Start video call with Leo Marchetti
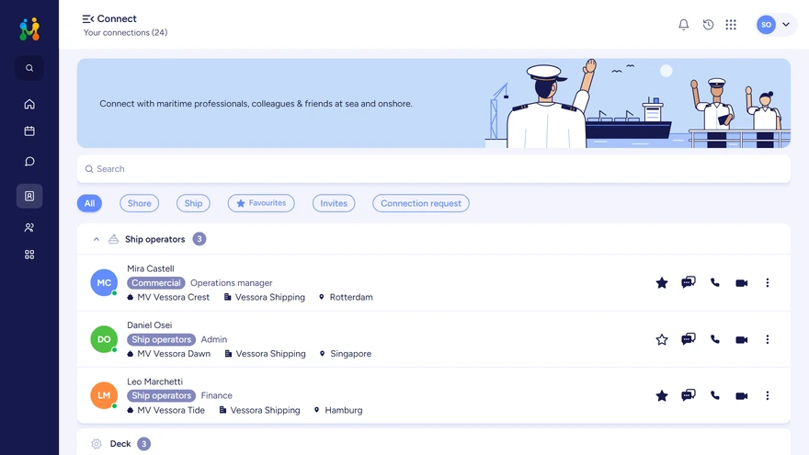The height and width of the screenshot is (455, 809). 741,395
